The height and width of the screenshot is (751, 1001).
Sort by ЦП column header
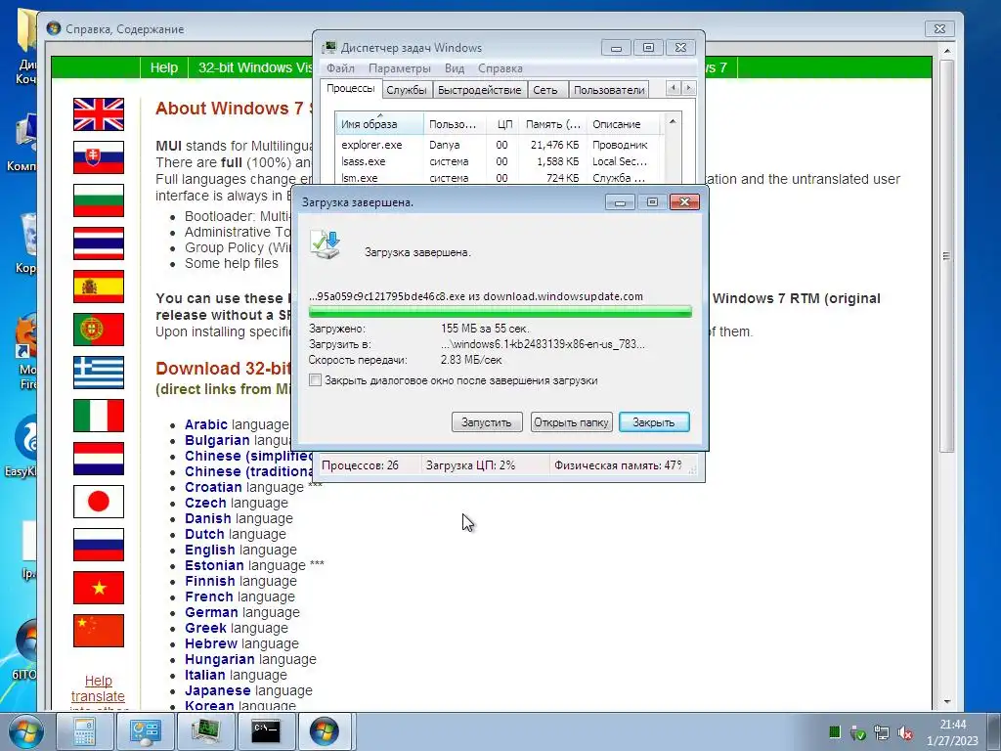[504, 124]
